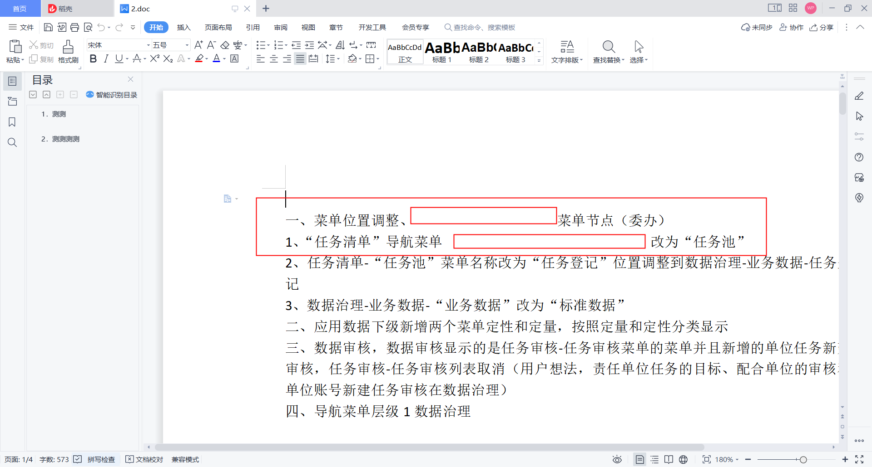Click Smart Recognize TOC (智能识别目录)
Viewport: 872px width, 467px height.
coord(112,94)
